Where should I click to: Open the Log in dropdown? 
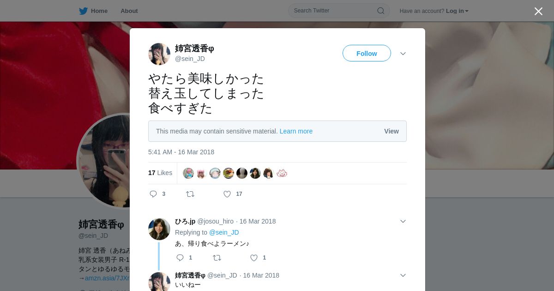pos(457,11)
